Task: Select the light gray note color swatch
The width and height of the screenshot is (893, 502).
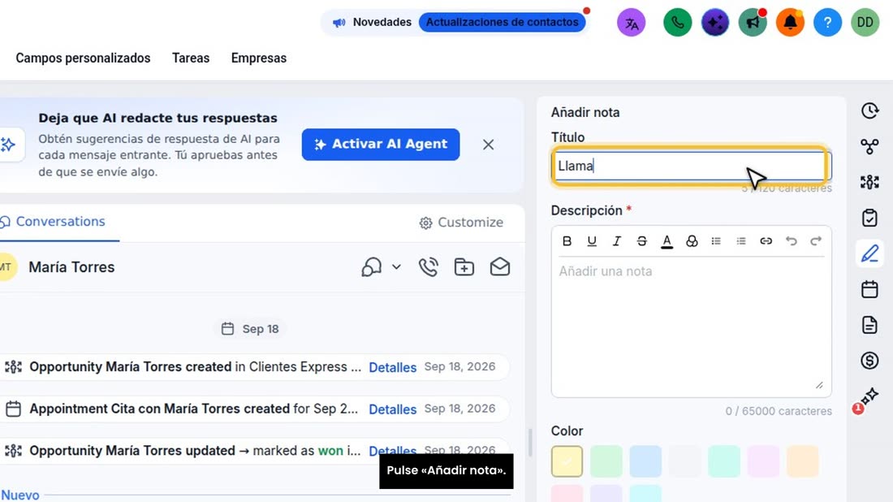Action: click(684, 461)
